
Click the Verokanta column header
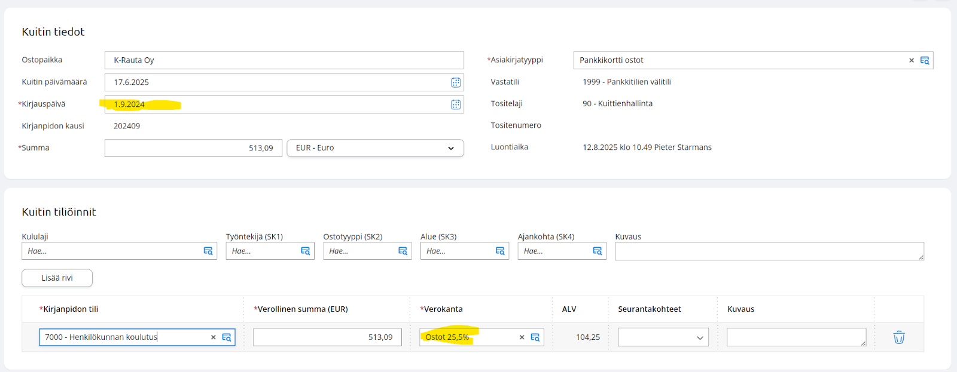pyautogui.click(x=441, y=309)
